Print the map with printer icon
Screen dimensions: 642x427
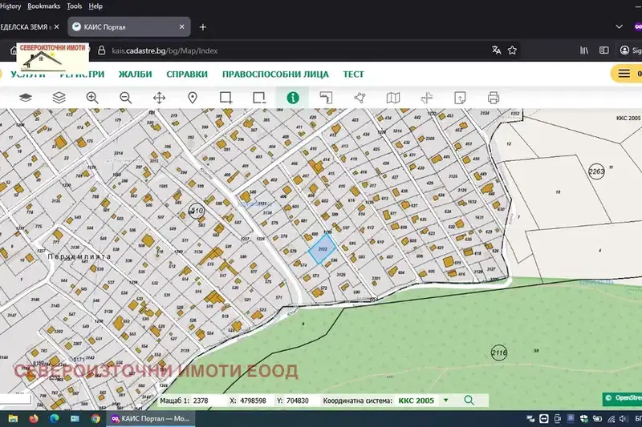[x=494, y=98]
